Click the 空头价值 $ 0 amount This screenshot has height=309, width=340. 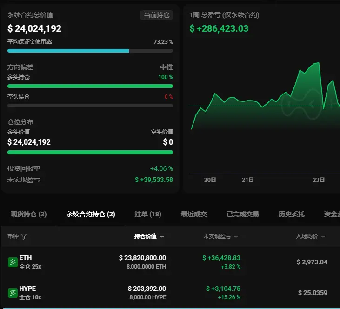coord(168,142)
